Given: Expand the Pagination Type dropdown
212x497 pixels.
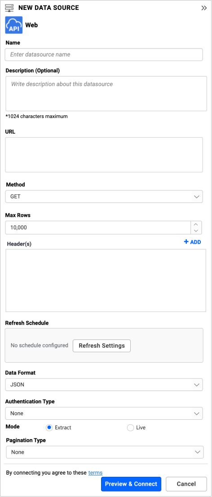Looking at the screenshot, I should click(x=105, y=452).
